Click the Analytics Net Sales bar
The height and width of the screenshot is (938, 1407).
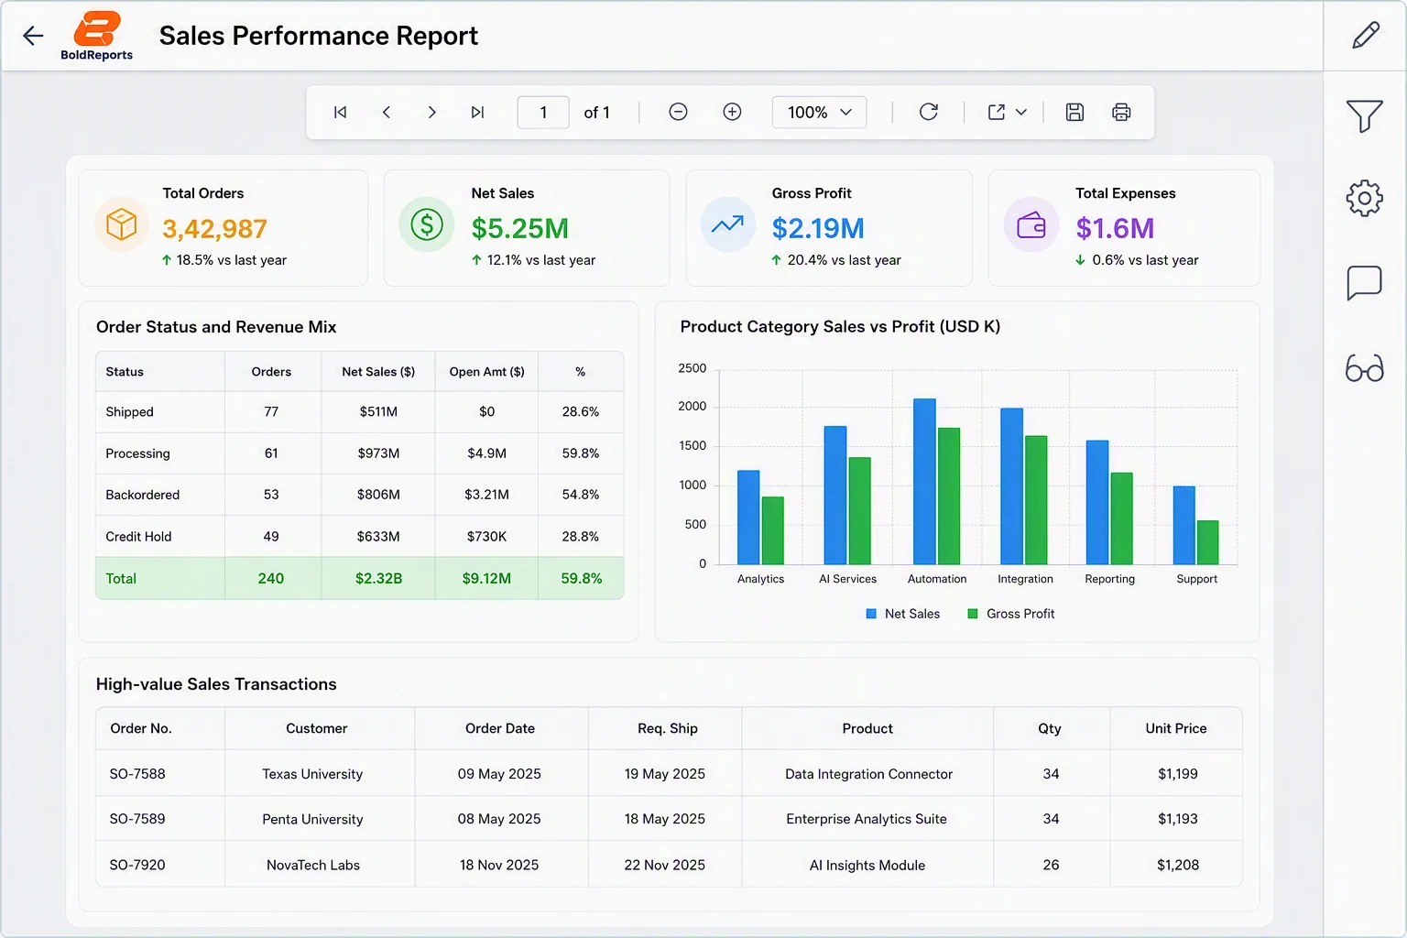[748, 518]
